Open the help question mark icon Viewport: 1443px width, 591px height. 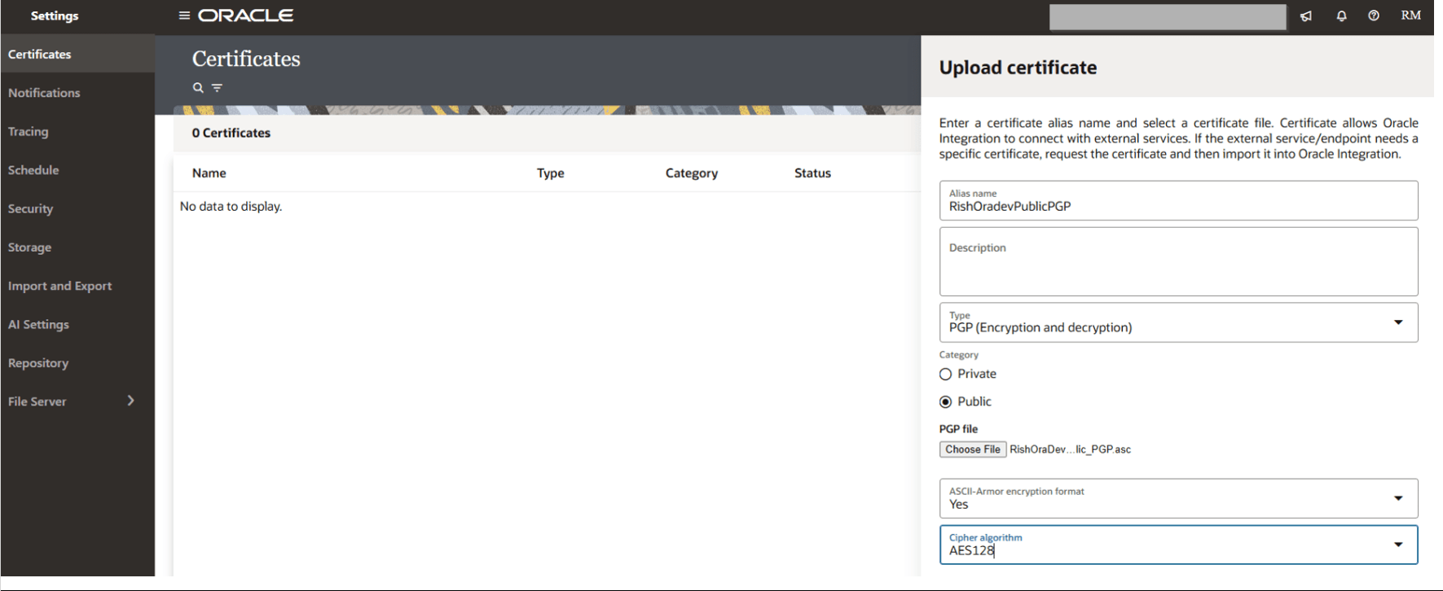tap(1374, 15)
